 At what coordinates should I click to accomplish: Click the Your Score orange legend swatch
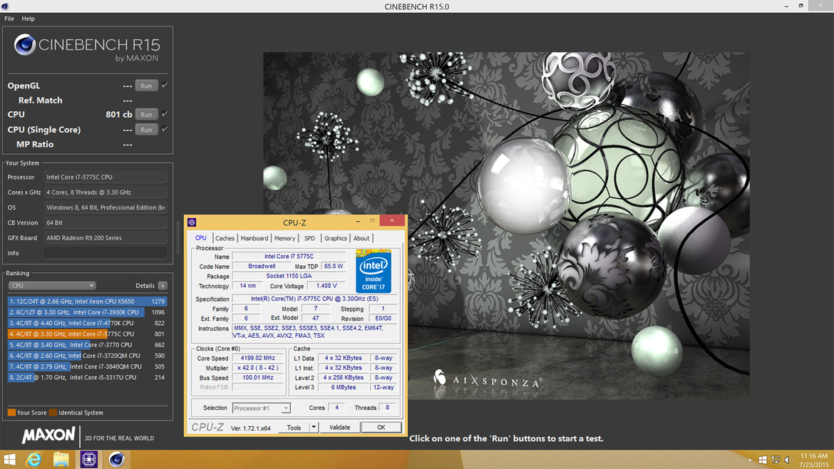(11, 413)
